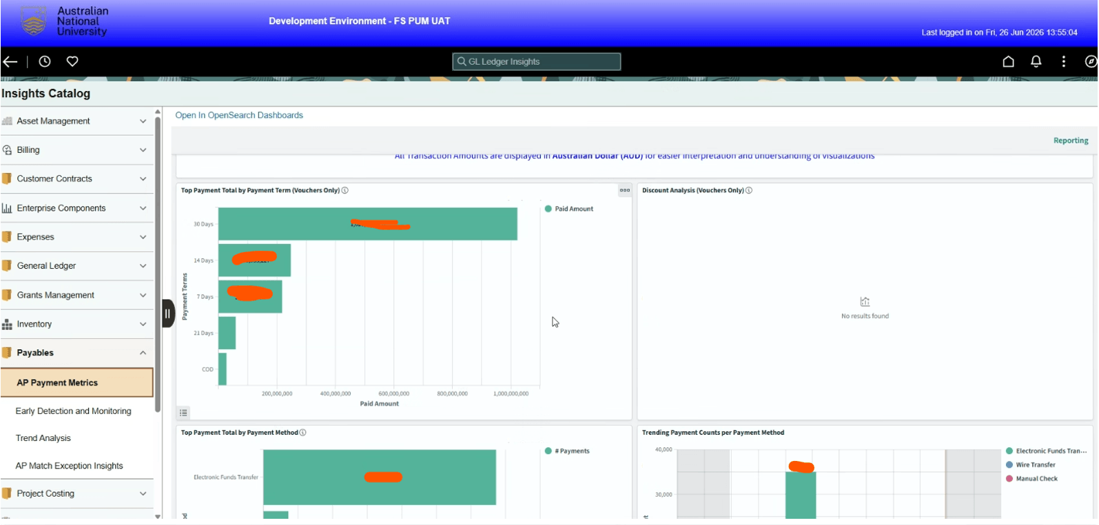Click the 7 Days bar

point(250,296)
